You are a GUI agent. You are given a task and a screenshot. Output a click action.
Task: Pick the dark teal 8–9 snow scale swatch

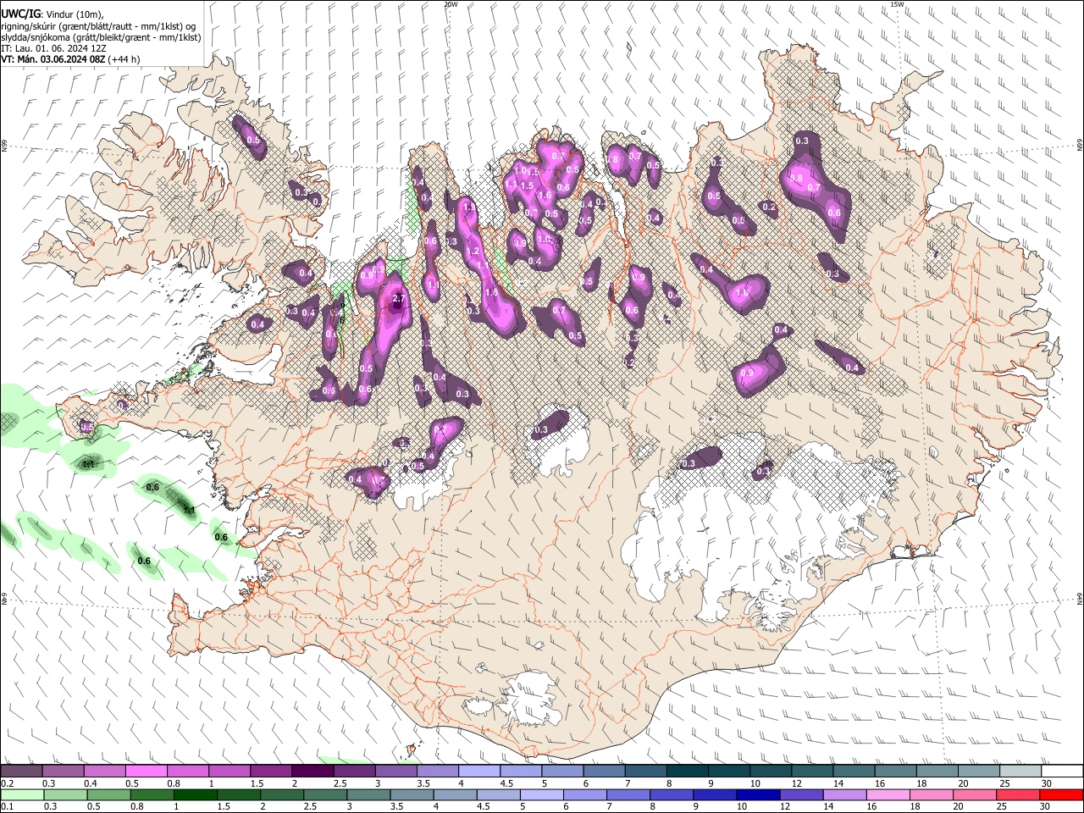coord(688,771)
